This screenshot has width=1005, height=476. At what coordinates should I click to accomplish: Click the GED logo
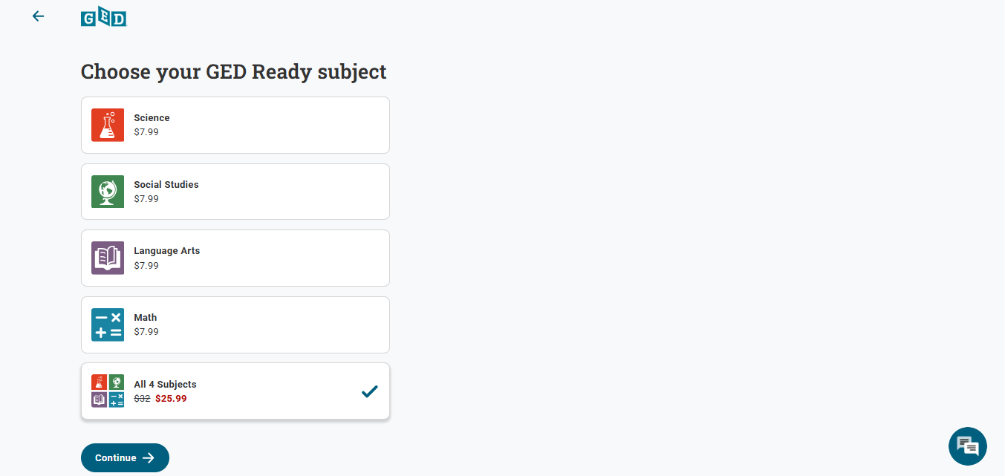tap(103, 16)
